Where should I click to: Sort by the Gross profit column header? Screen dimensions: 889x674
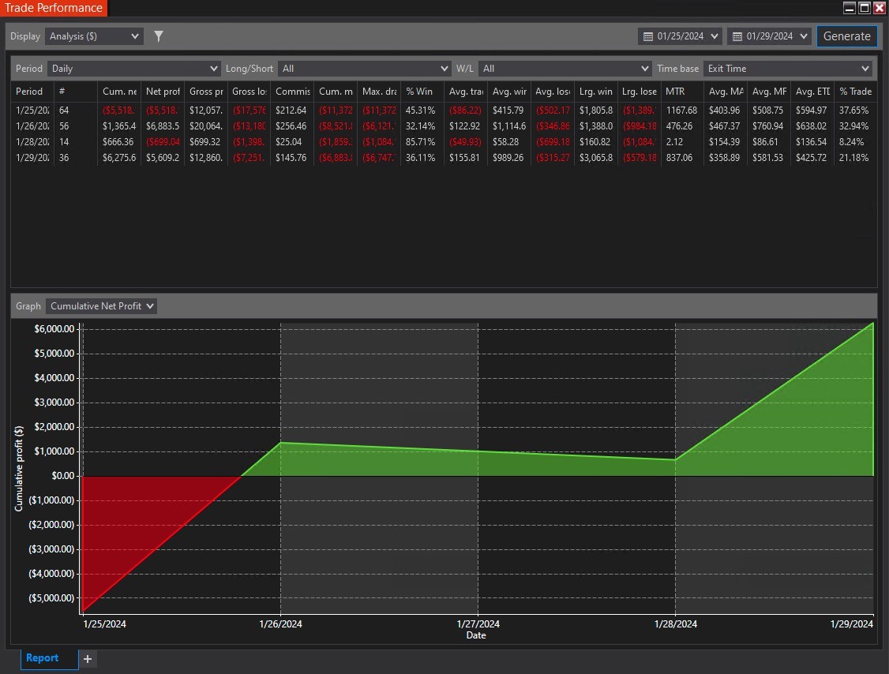(206, 92)
